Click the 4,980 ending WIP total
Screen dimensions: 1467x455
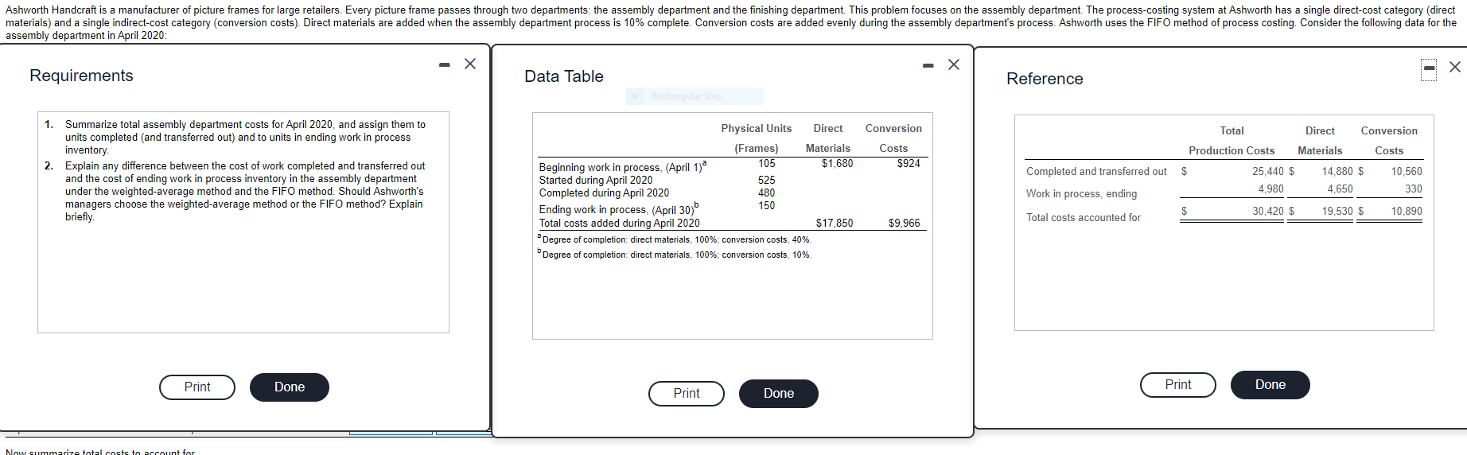pyautogui.click(x=1270, y=189)
